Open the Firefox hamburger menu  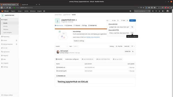click(171, 8)
